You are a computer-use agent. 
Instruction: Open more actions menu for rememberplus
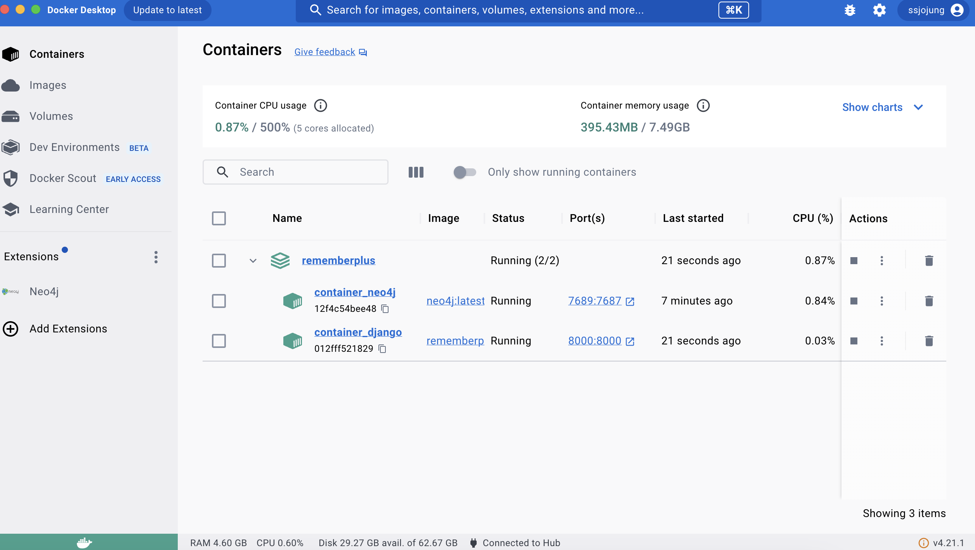coord(881,261)
